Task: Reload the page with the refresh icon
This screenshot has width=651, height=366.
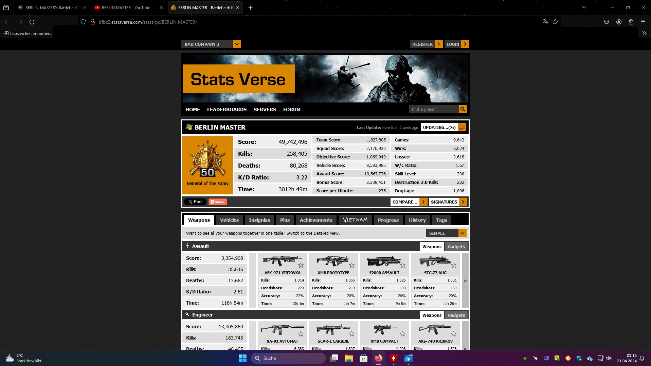Action: pos(32,22)
